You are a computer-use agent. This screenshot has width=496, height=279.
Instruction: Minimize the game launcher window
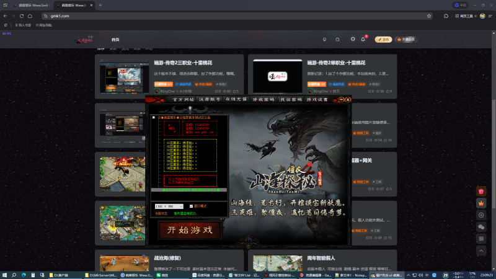pyautogui.click(x=342, y=100)
